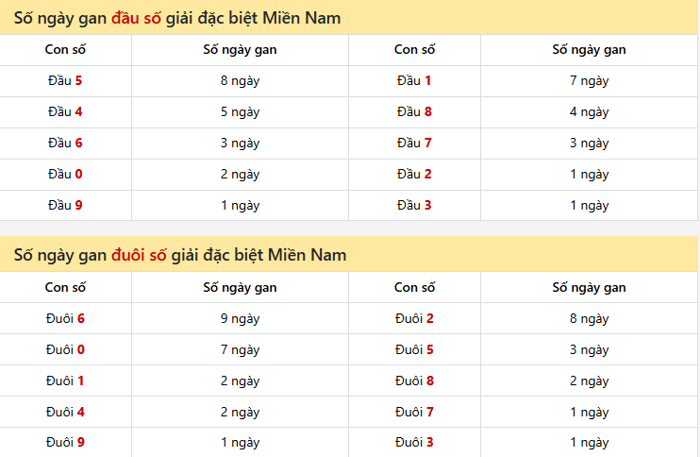700x457 pixels.
Task: Click the "9 ngày" value beside Đuôi 6
Action: (x=240, y=319)
